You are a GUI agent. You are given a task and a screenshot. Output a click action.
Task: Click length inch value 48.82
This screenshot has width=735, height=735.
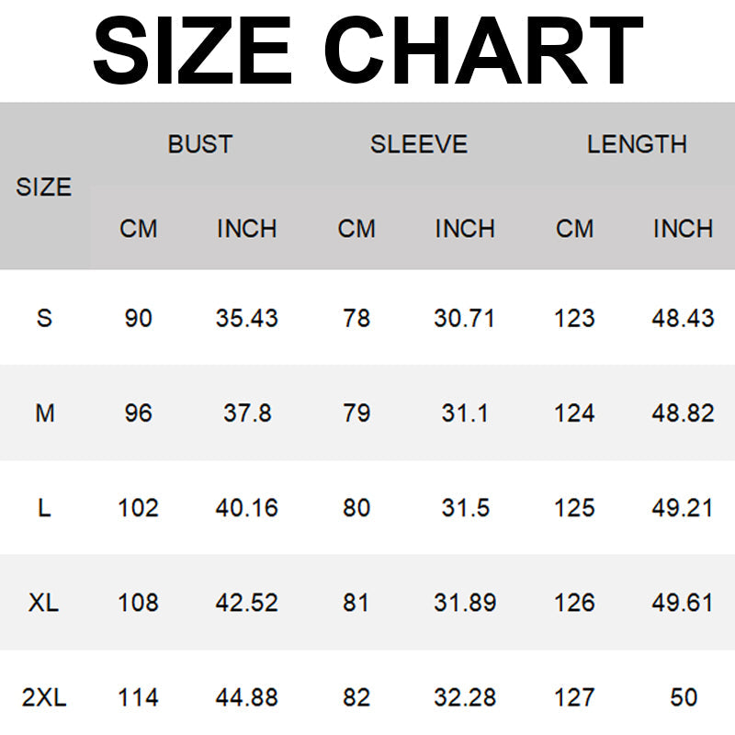pos(683,413)
